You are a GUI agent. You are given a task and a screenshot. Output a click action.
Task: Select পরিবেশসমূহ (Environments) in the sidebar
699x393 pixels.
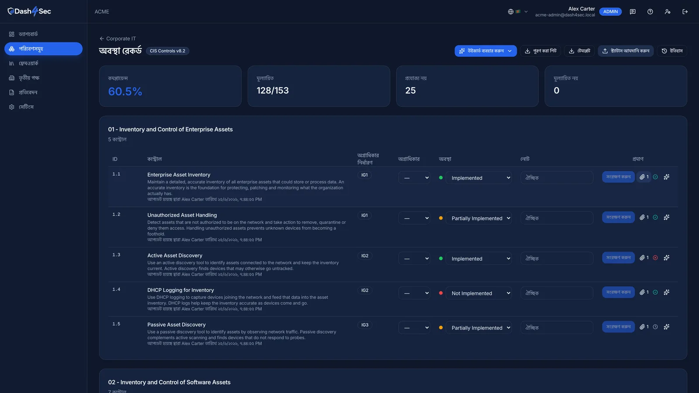[x=43, y=49]
